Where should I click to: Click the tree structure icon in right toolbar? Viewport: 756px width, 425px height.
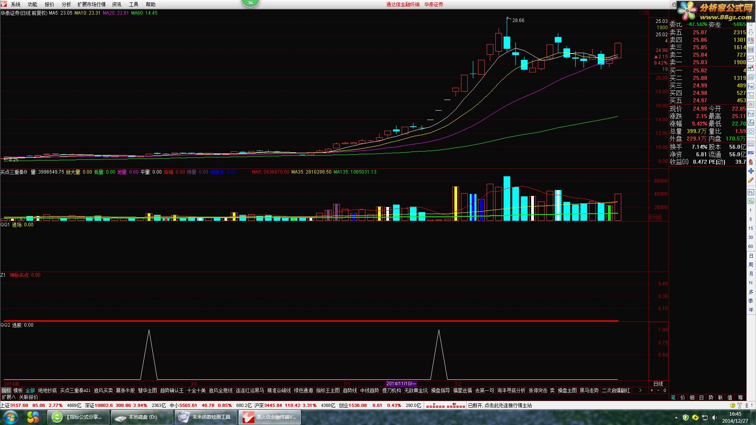pyautogui.click(x=751, y=95)
